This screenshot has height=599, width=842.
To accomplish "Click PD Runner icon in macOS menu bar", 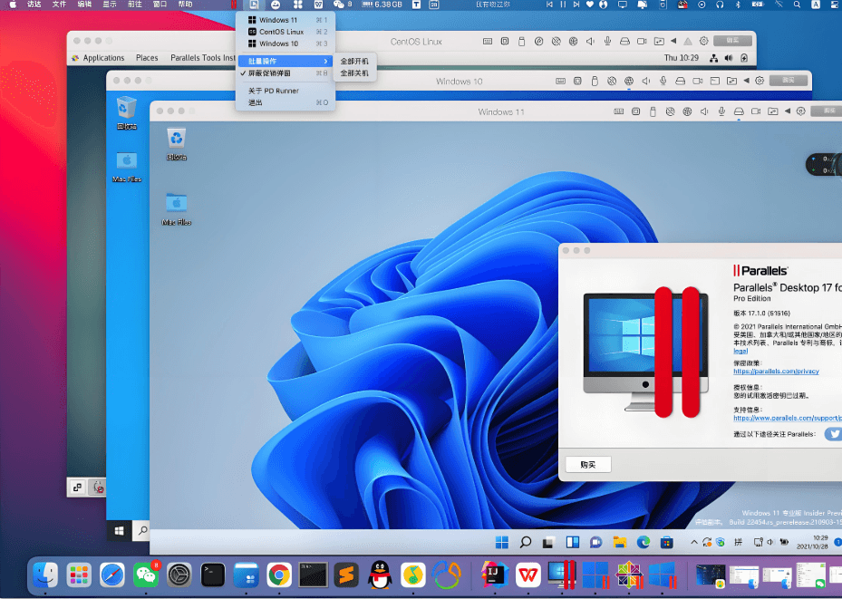I will 254,5.
